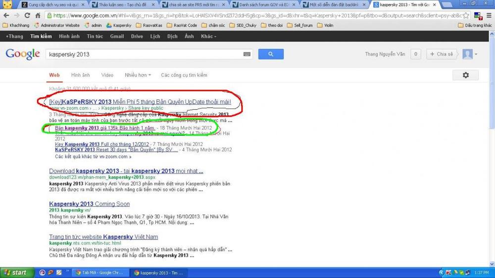495x278 pixels.
Task: Open Kaspersky 2013 Coming Soon result
Action: [x=89, y=204]
